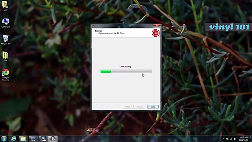Click the SAi logo in the License dialog
Viewport: 252px width, 142px height.
coord(156,33)
